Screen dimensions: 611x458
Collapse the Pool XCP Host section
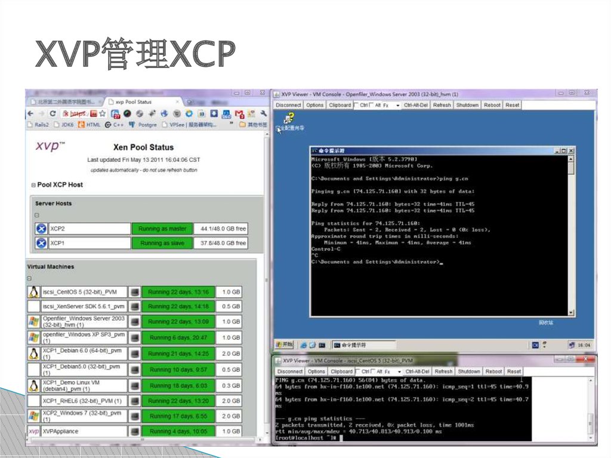[x=33, y=185]
